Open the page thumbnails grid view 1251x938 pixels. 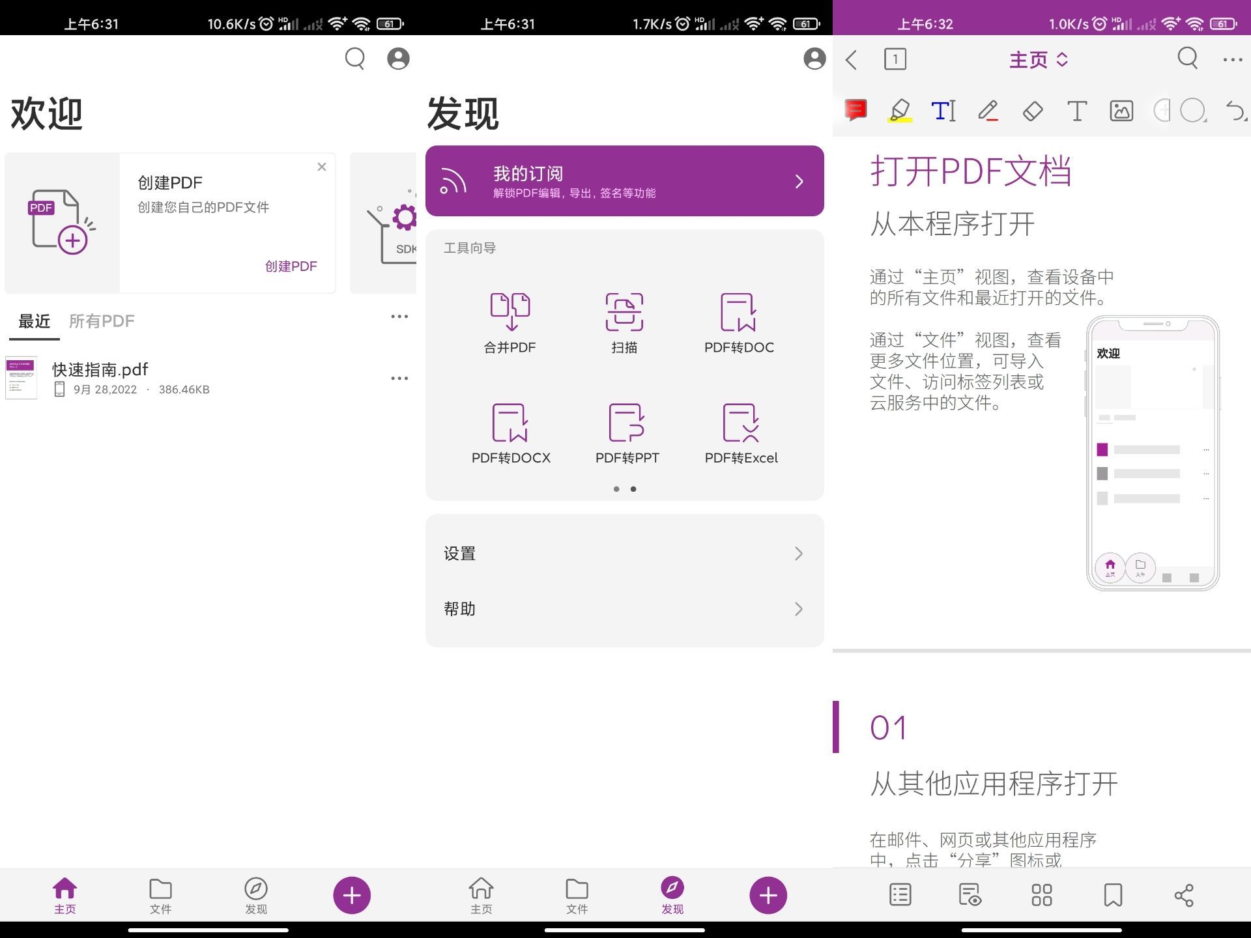click(x=1042, y=895)
